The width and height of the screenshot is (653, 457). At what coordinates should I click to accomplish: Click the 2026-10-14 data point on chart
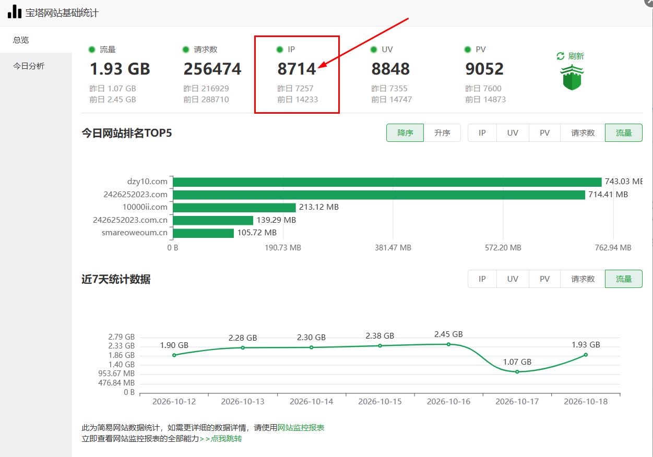[x=311, y=347]
